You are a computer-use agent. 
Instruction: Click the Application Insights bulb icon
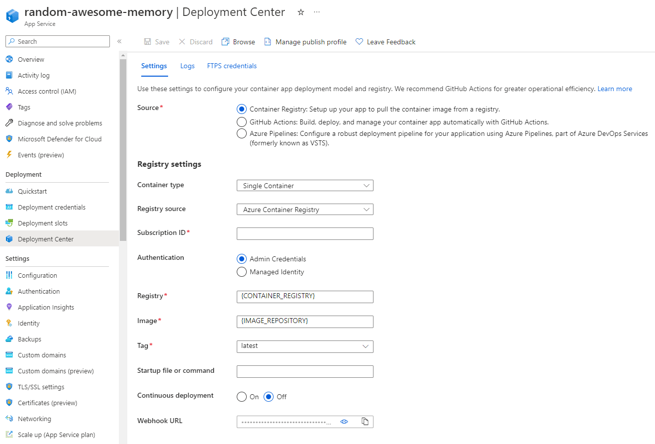coord(9,307)
